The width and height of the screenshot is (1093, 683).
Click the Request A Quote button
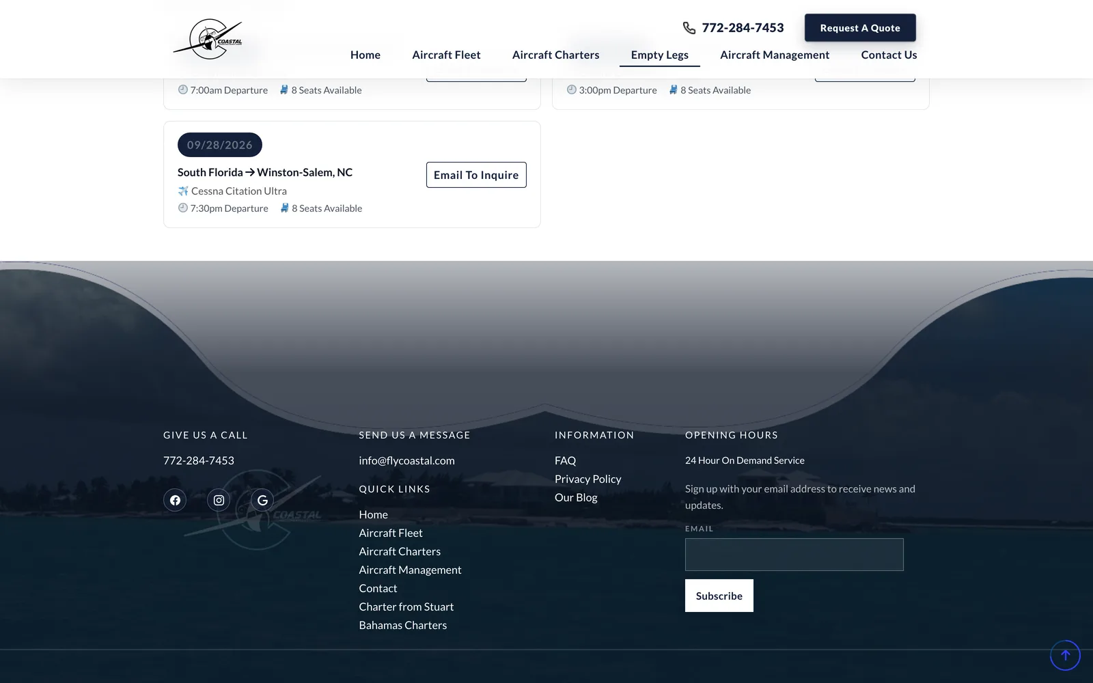860,28
